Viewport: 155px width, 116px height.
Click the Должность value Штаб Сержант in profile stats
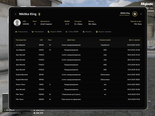point(46,24)
